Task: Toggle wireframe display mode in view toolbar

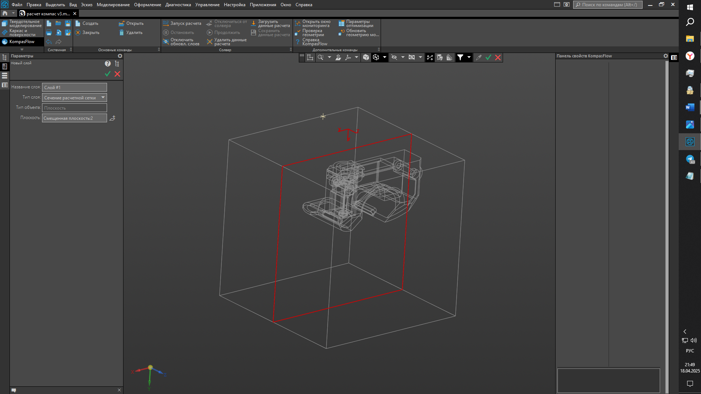Action: 376,57
